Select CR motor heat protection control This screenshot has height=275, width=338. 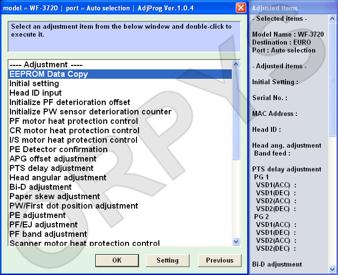click(x=120, y=131)
